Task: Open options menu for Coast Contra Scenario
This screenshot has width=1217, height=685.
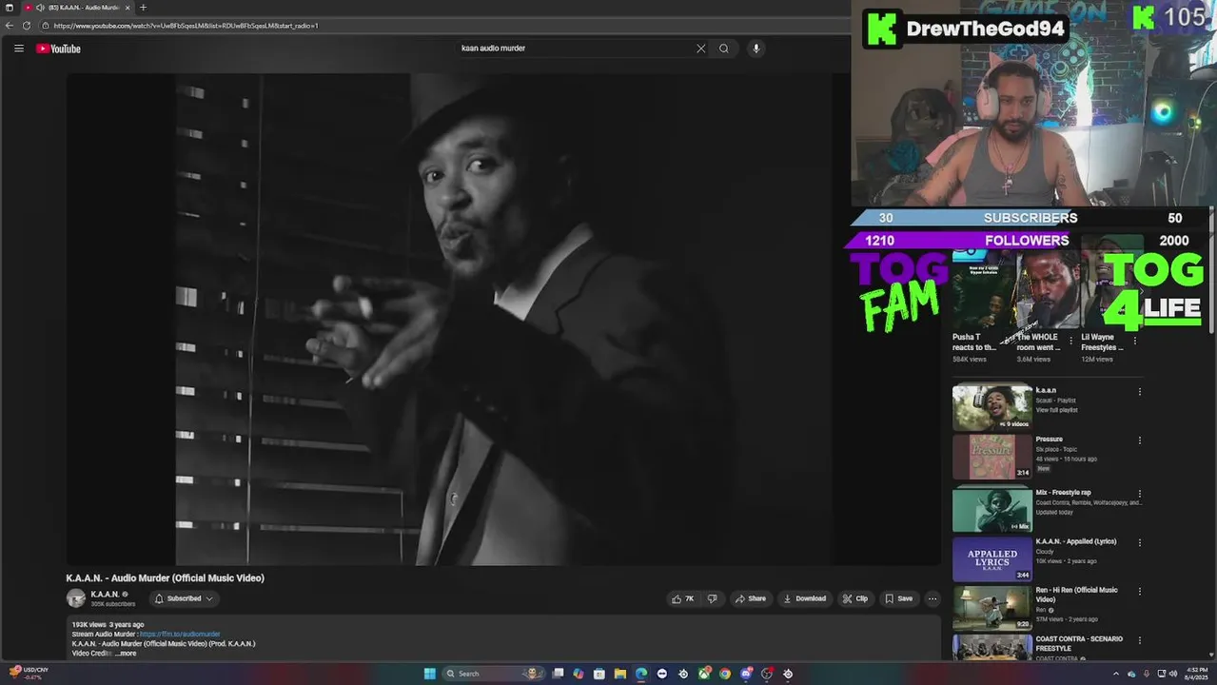Action: click(x=1139, y=640)
